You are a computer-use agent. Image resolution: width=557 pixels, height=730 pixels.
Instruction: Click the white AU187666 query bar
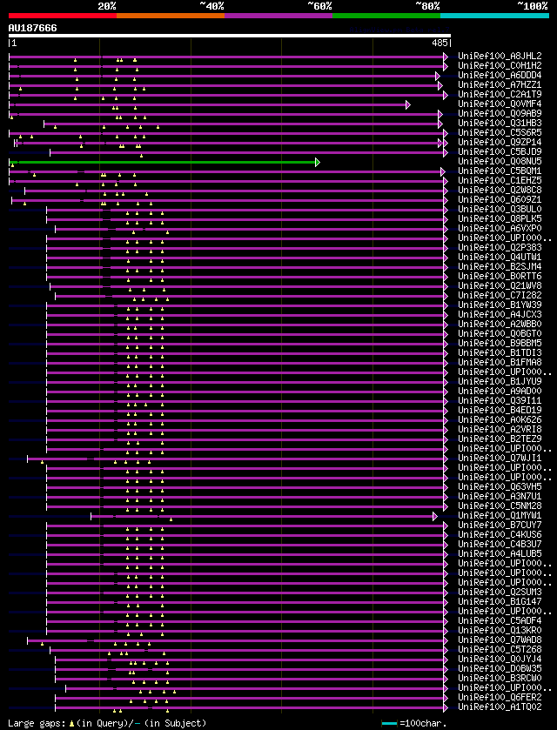[230, 36]
